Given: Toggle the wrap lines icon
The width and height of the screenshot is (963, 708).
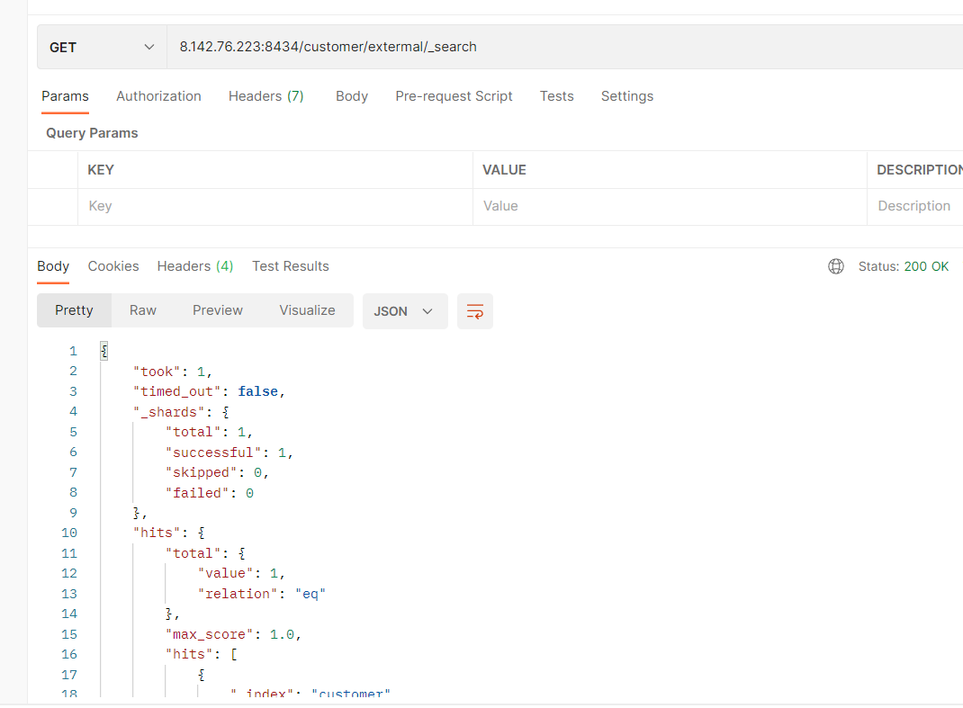Looking at the screenshot, I should 474,311.
